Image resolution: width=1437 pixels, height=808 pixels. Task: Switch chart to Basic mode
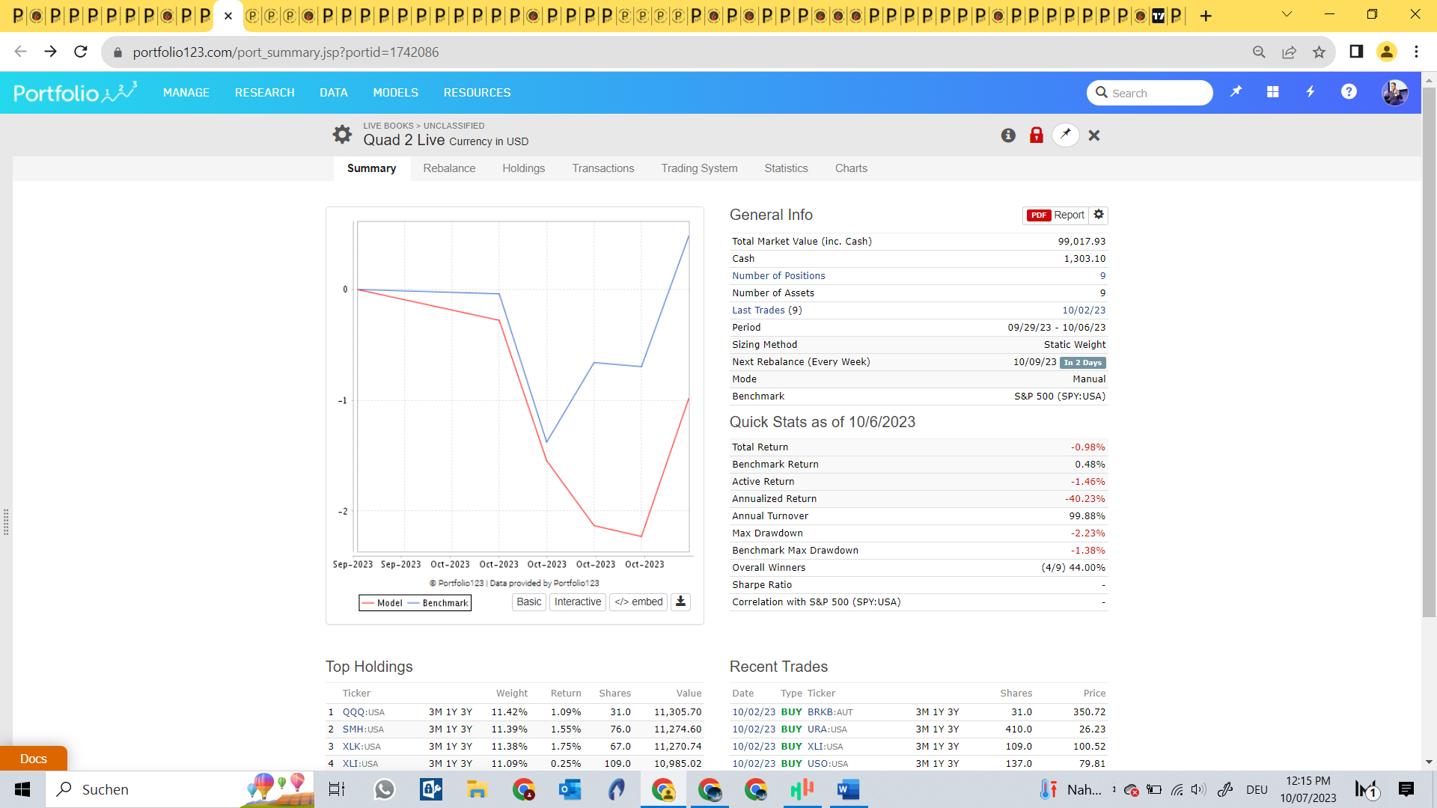(528, 602)
